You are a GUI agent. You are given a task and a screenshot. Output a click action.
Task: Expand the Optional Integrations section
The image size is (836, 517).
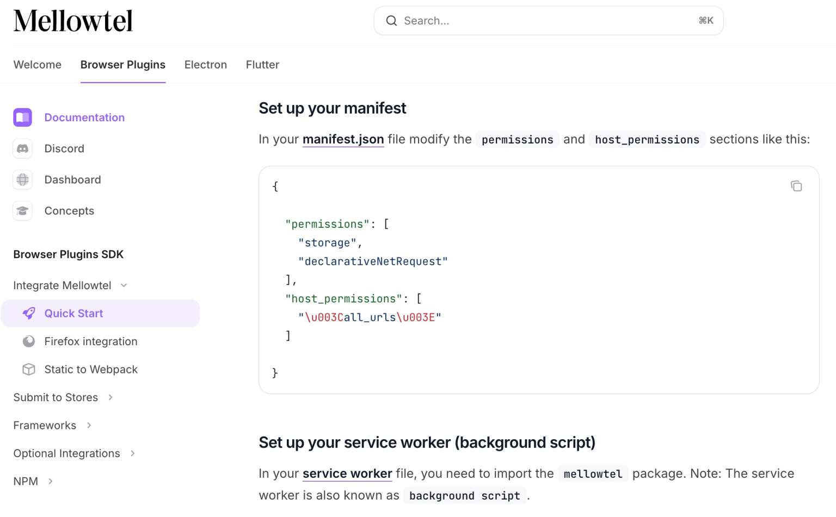[x=132, y=453]
